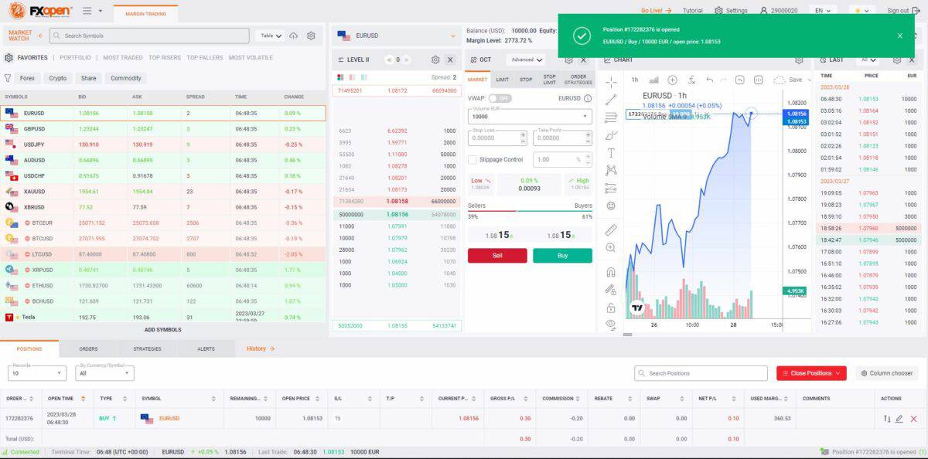The width and height of the screenshot is (928, 459).
Task: Open indicators via the fx icon above the chart
Action: pos(691,80)
